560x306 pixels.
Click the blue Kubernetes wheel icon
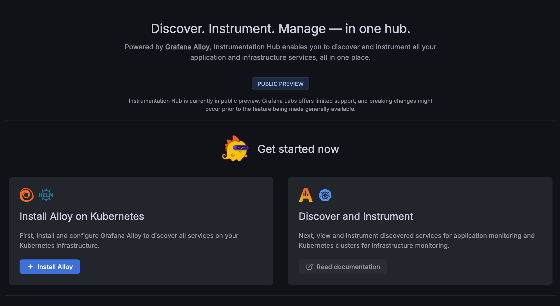(x=325, y=195)
